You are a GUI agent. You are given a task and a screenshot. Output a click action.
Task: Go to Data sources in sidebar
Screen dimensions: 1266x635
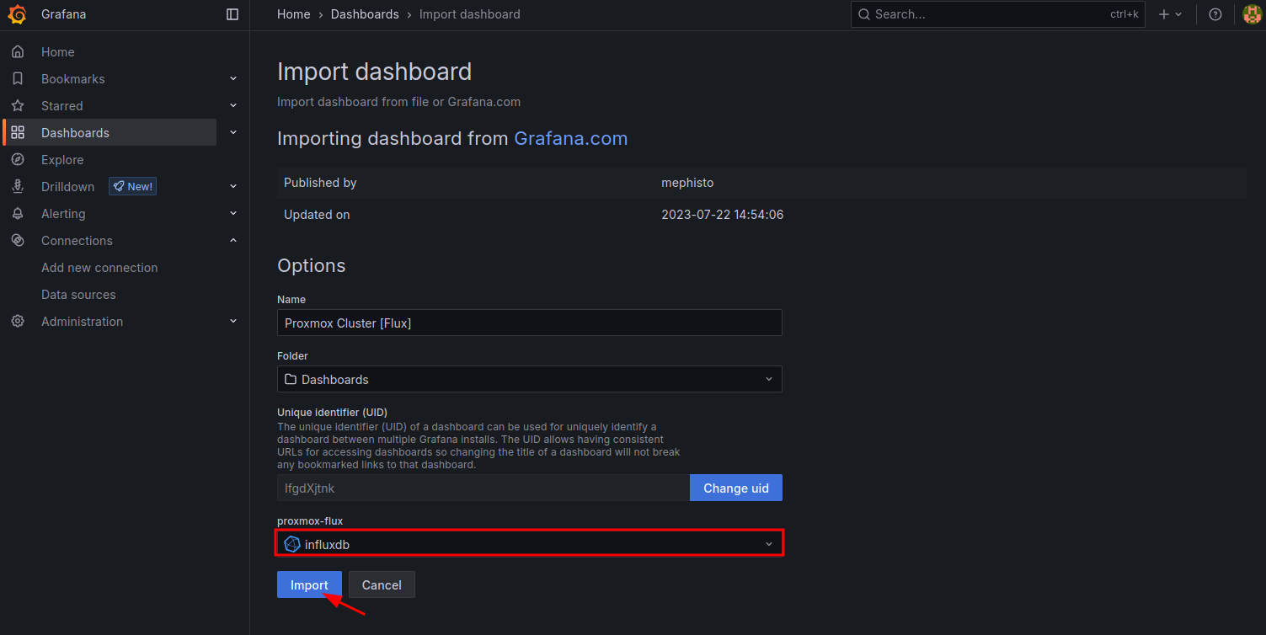[x=78, y=295]
